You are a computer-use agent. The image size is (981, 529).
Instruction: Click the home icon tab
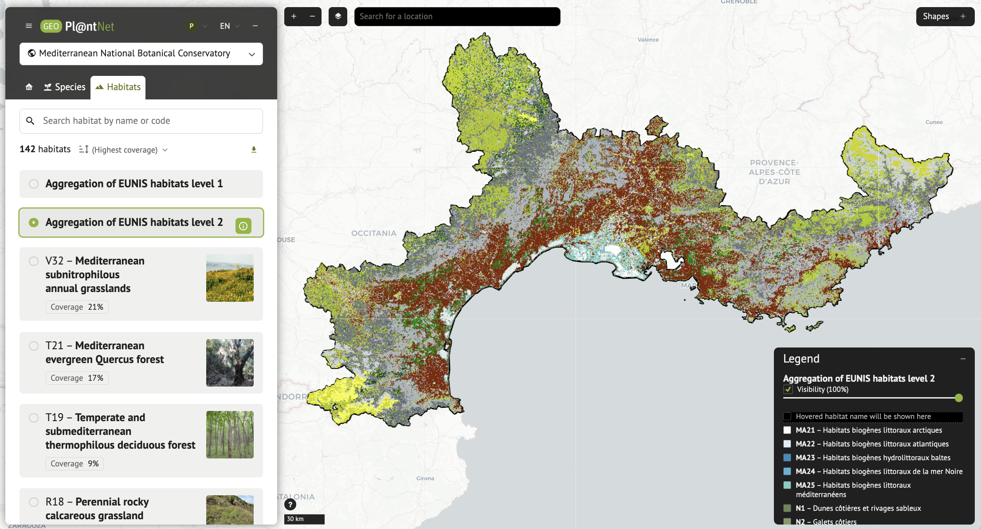(x=29, y=87)
